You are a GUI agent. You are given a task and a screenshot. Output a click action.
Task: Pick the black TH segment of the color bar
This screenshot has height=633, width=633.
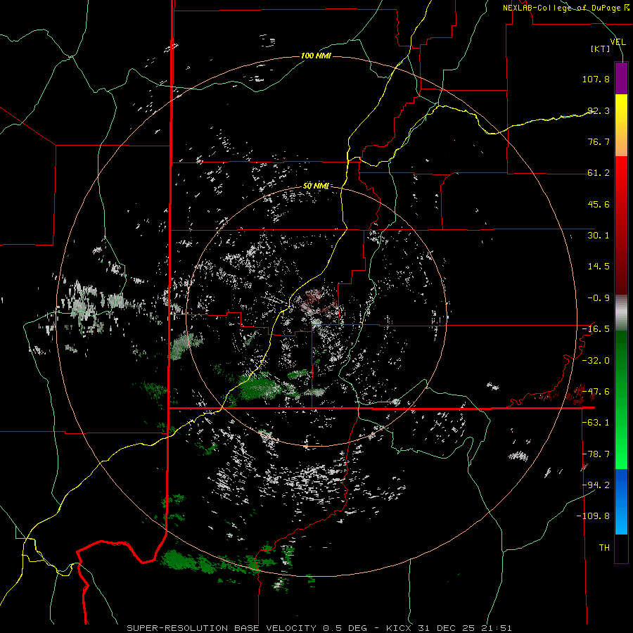[621, 548]
